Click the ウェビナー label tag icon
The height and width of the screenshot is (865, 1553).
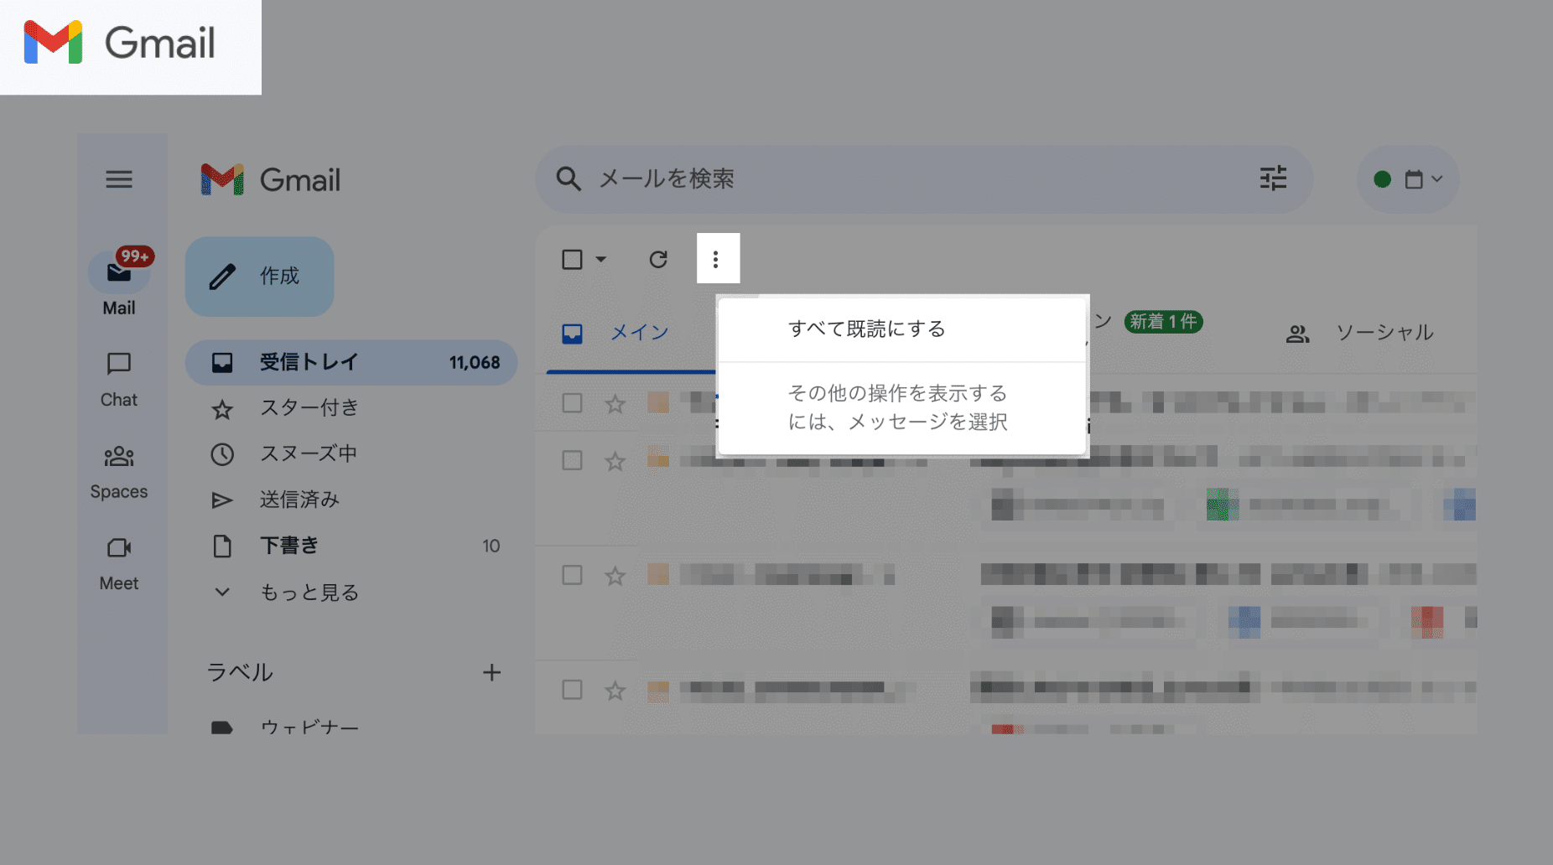222,728
